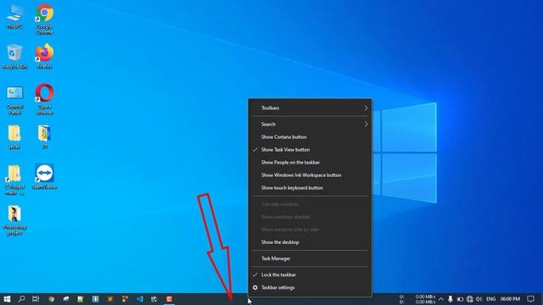Open taskbar Search magnifier
The image size is (543, 305).
click(21, 299)
